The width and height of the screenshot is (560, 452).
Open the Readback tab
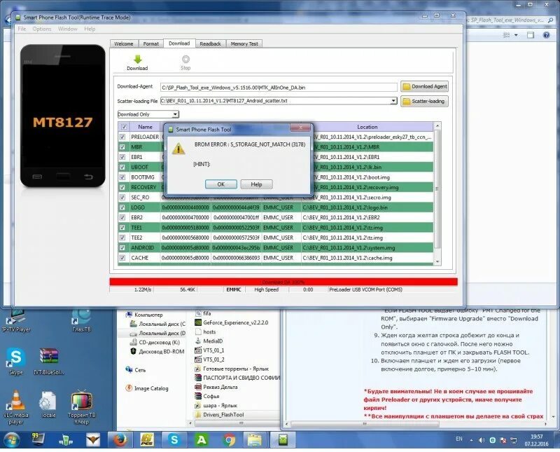tap(211, 43)
